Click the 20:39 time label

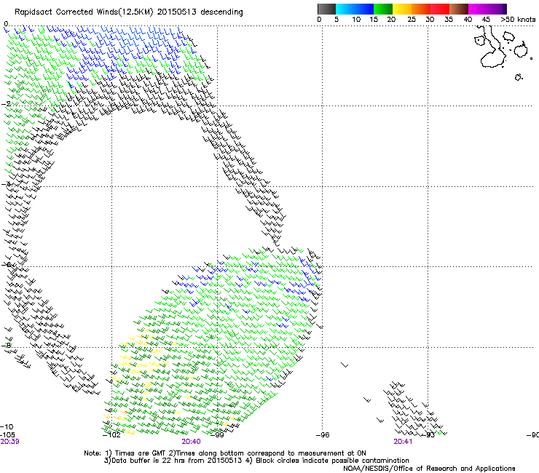point(9,442)
